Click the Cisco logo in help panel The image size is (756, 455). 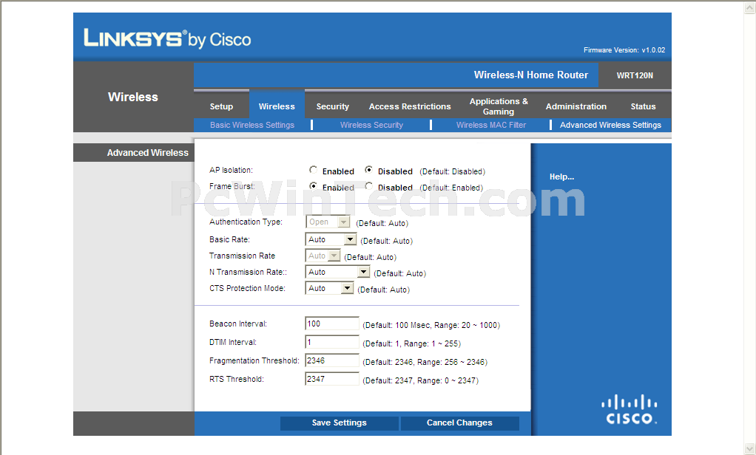tap(629, 410)
